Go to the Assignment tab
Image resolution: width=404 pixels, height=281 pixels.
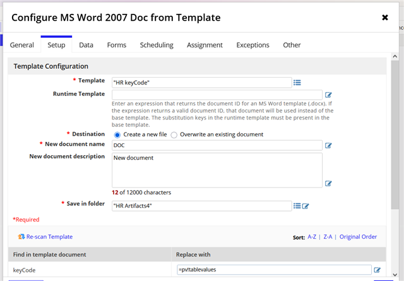coord(205,45)
